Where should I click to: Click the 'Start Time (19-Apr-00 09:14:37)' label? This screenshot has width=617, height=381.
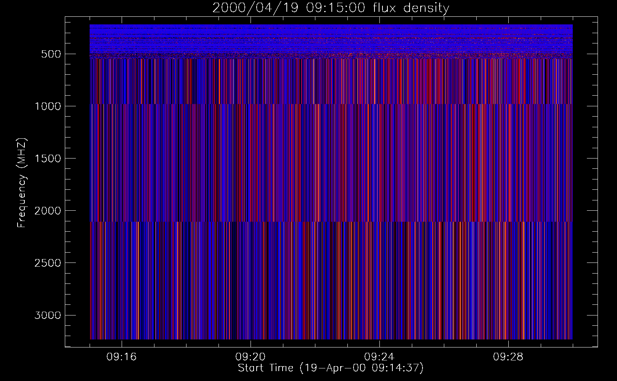pos(331,368)
